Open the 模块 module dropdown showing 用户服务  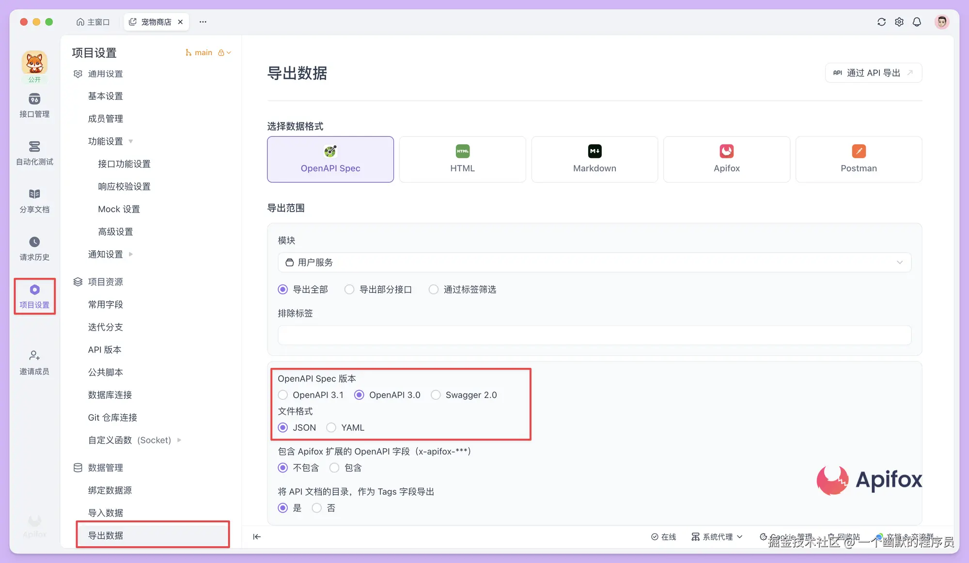(594, 262)
